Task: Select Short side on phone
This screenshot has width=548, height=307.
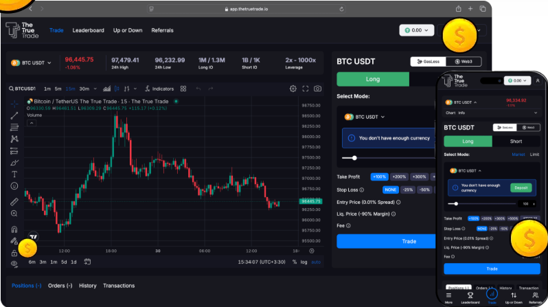Action: coord(516,141)
